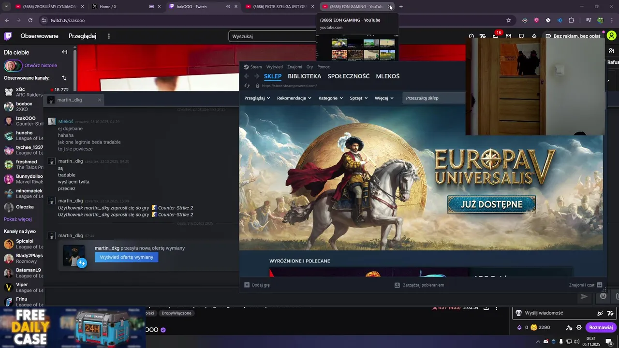Open the Twitch whispers envelope icon
Viewport: 619px width, 348px height.
coord(508,36)
